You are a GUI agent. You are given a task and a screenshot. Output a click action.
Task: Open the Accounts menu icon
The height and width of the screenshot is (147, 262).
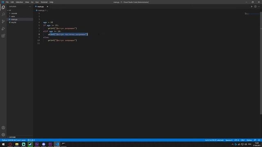[3, 128]
